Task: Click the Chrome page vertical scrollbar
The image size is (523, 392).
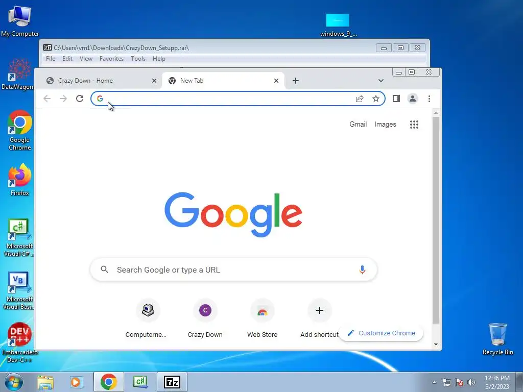Action: [x=436, y=220]
